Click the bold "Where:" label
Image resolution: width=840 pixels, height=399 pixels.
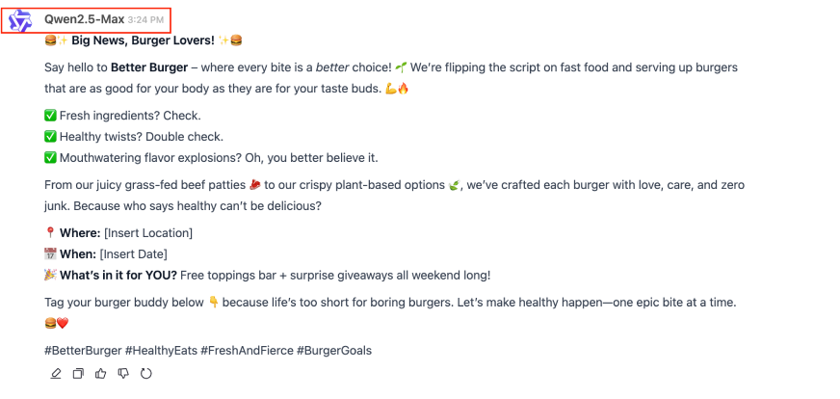80,233
